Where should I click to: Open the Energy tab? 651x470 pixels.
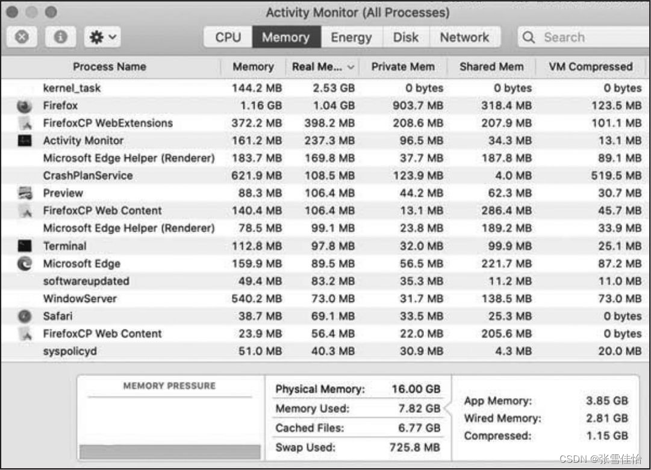pyautogui.click(x=351, y=37)
